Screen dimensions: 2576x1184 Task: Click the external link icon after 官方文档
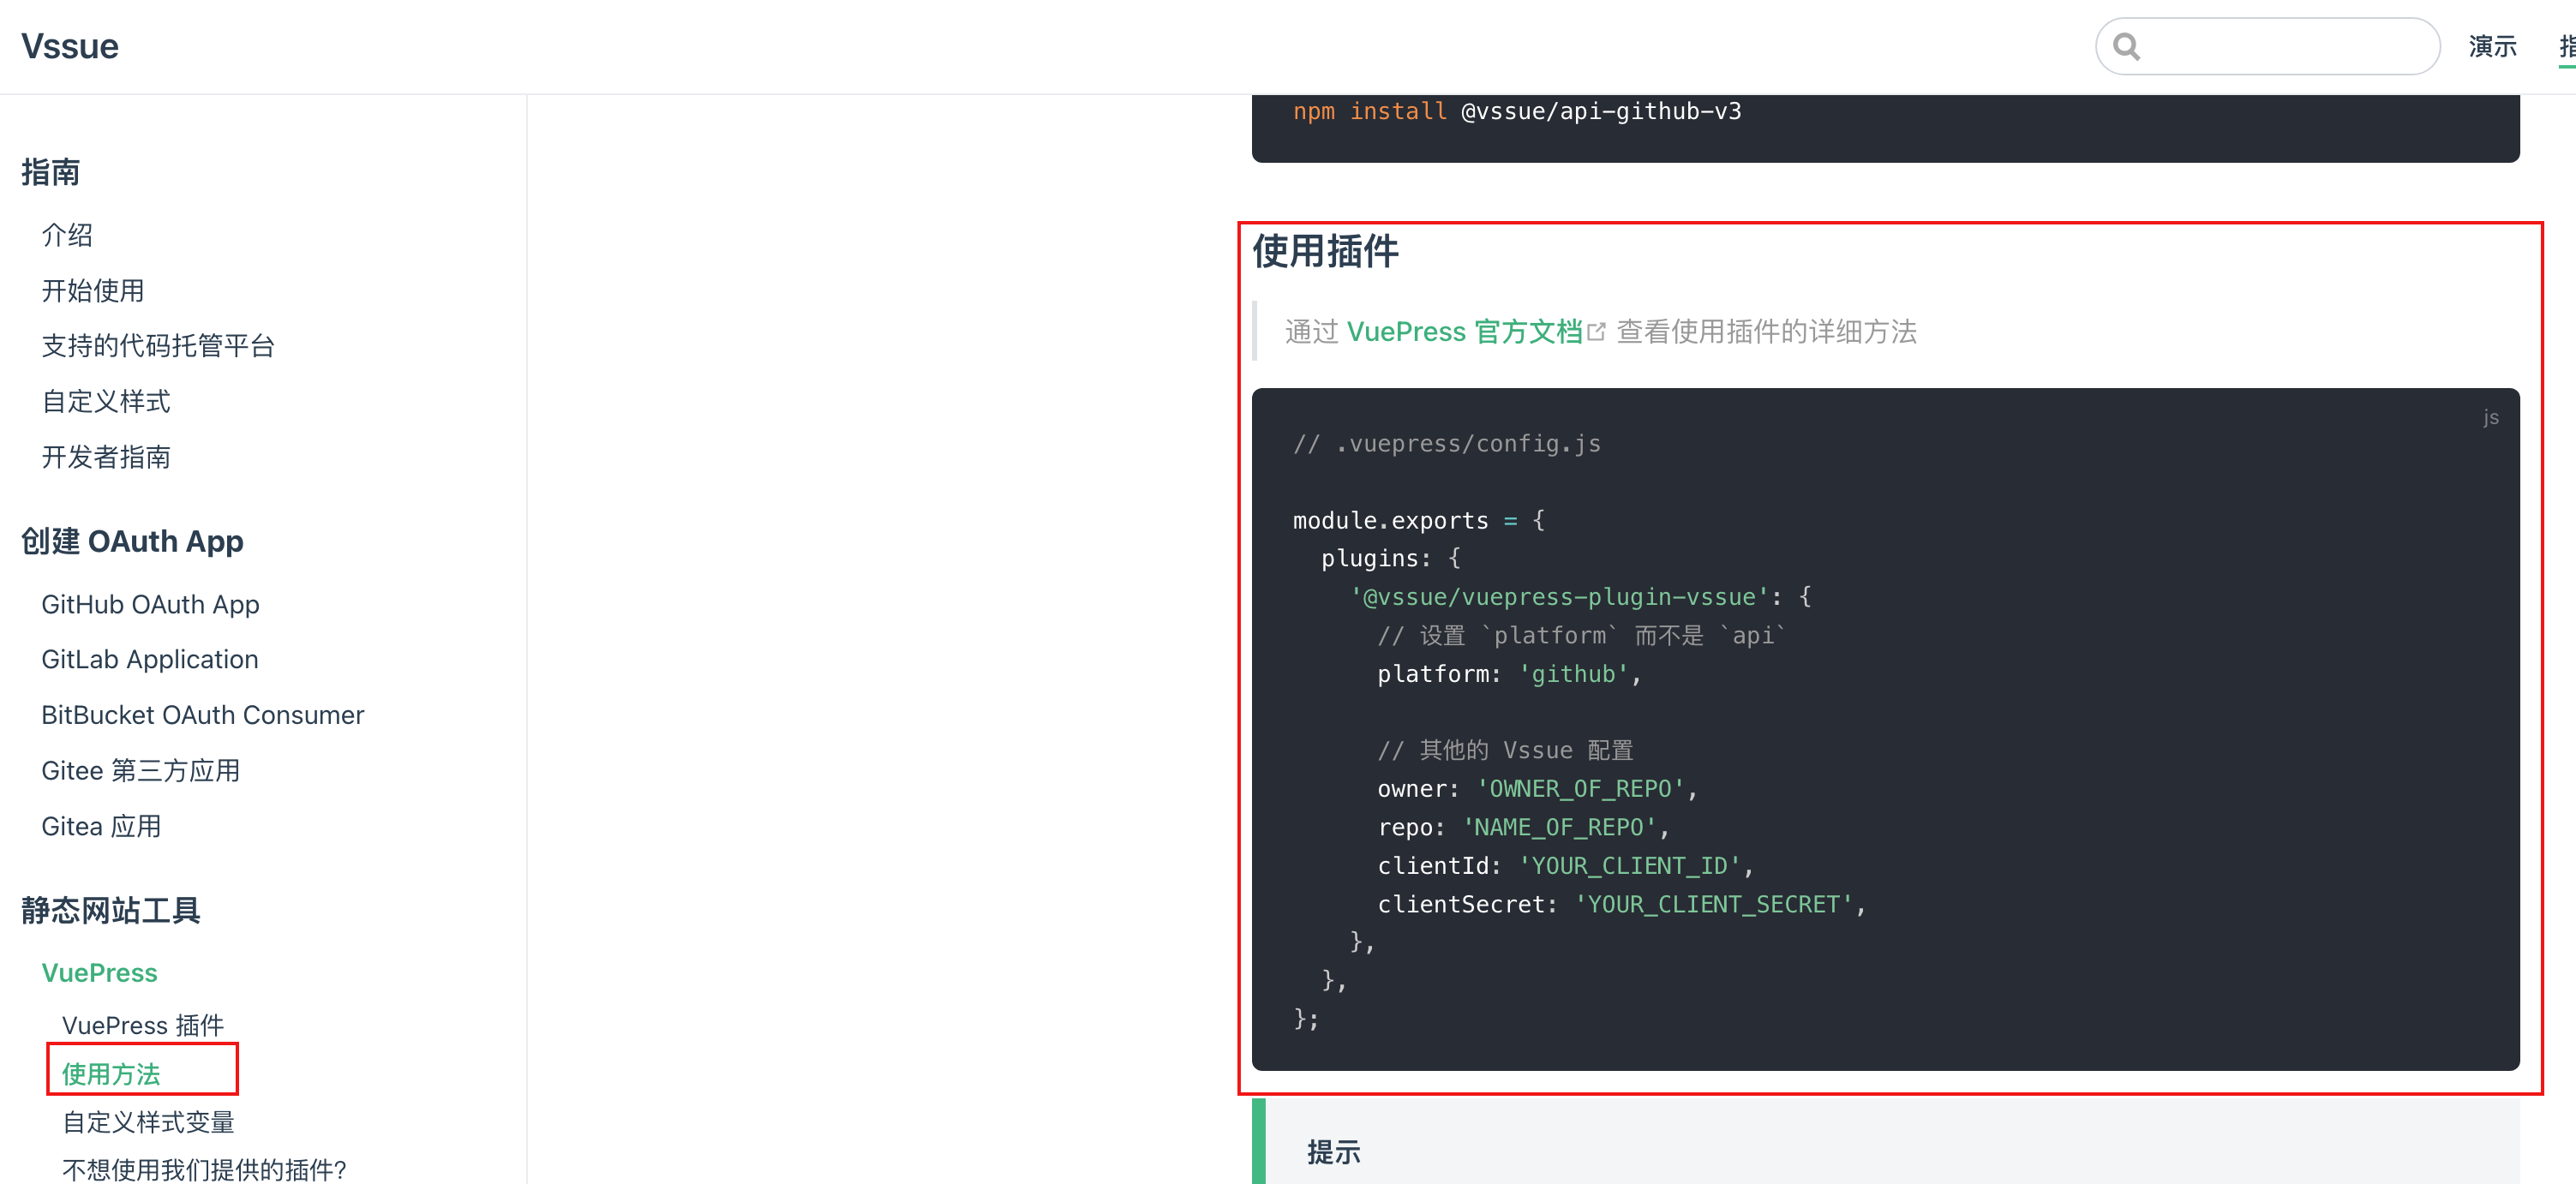pos(1596,332)
